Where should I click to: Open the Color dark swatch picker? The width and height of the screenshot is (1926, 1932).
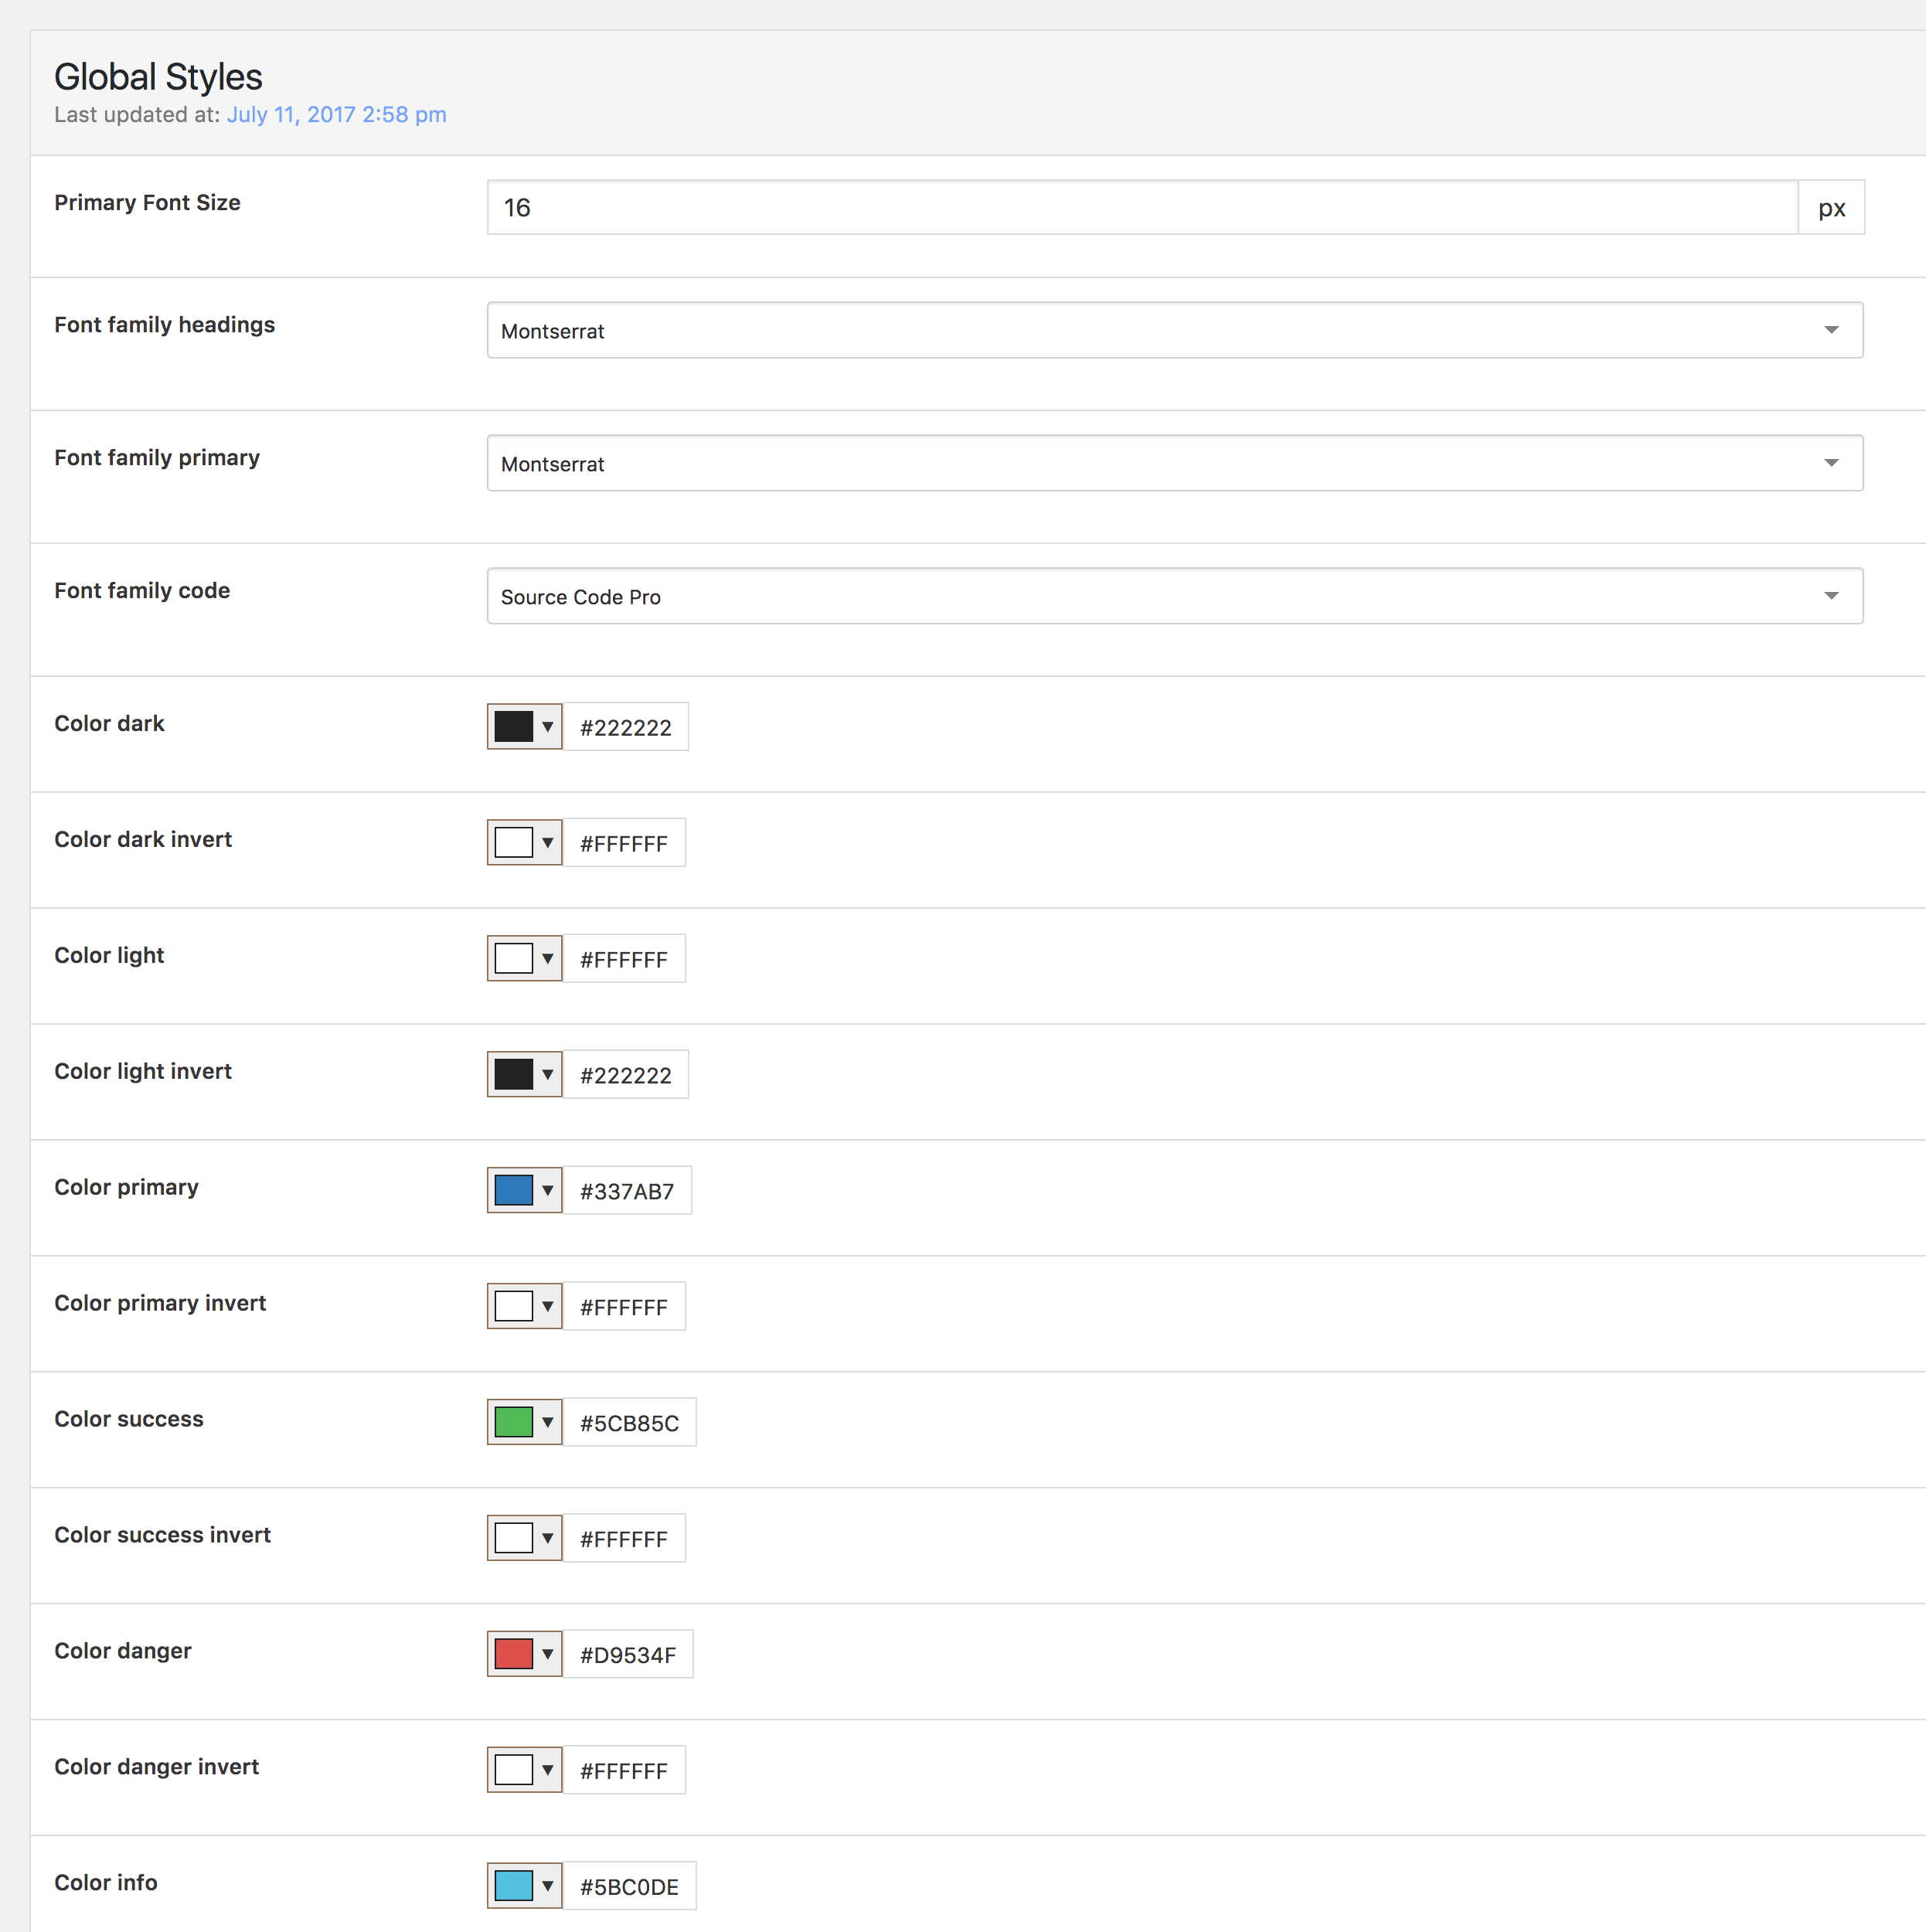point(524,727)
